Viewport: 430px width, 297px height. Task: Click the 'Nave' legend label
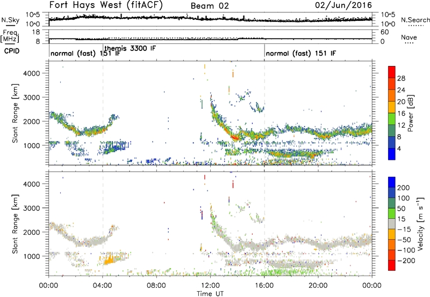click(409, 38)
